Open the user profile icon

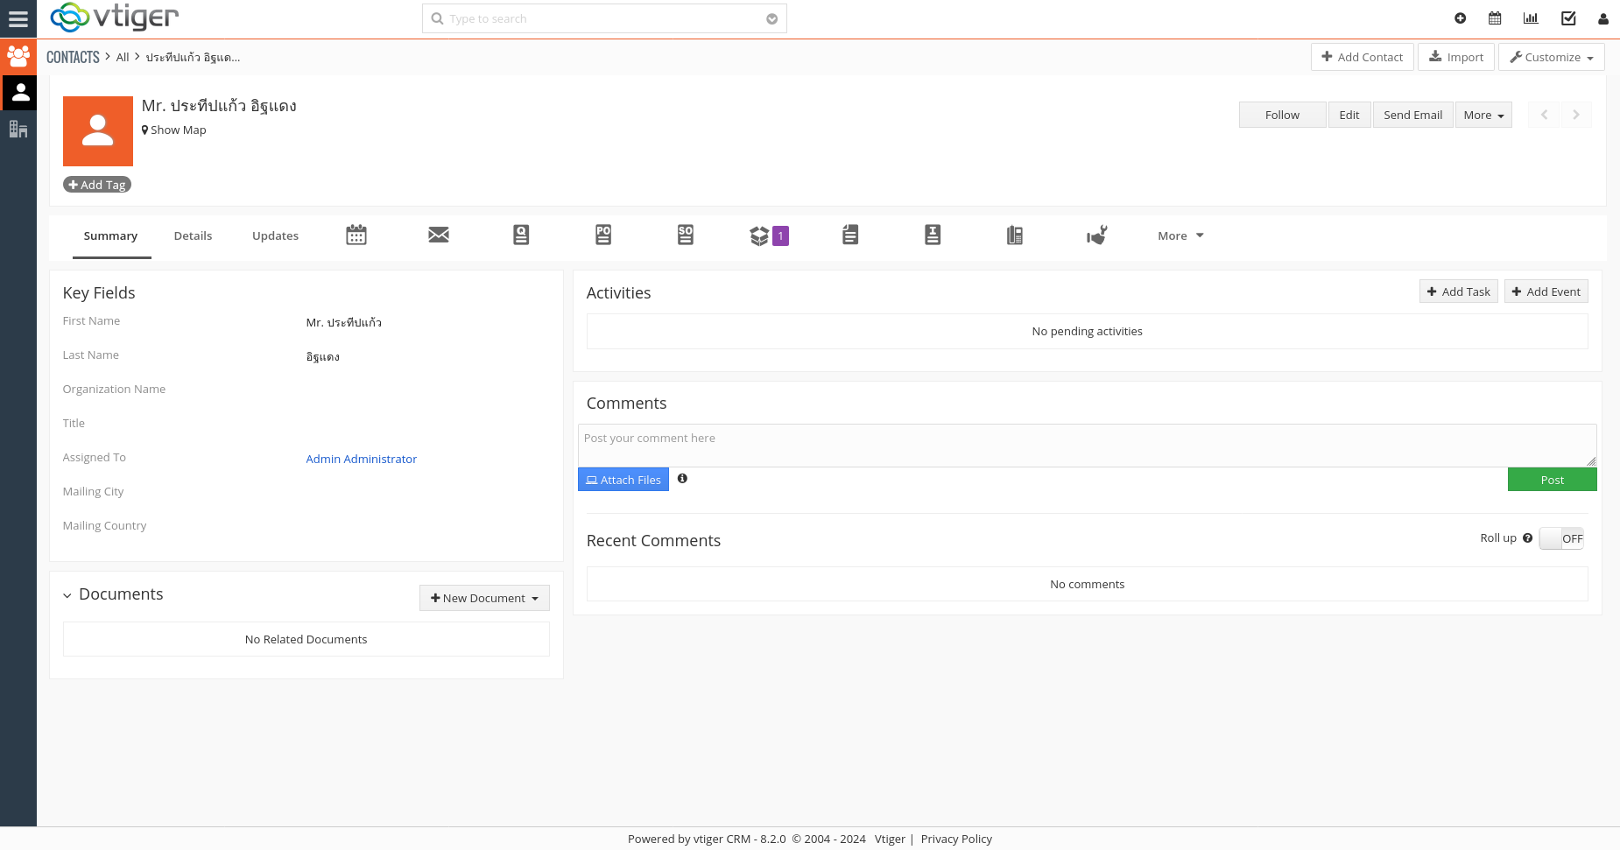pos(1604,18)
